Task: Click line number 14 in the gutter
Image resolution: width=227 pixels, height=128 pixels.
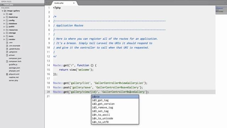Action: coord(48,65)
